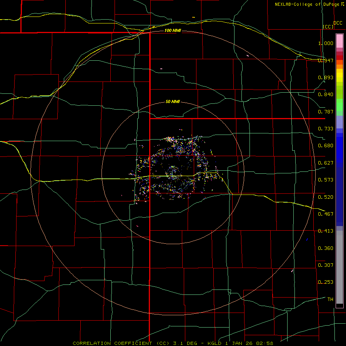The height and width of the screenshot is (346, 346).
Task: Click the 0.253 legend value
Action: pyautogui.click(x=326, y=282)
